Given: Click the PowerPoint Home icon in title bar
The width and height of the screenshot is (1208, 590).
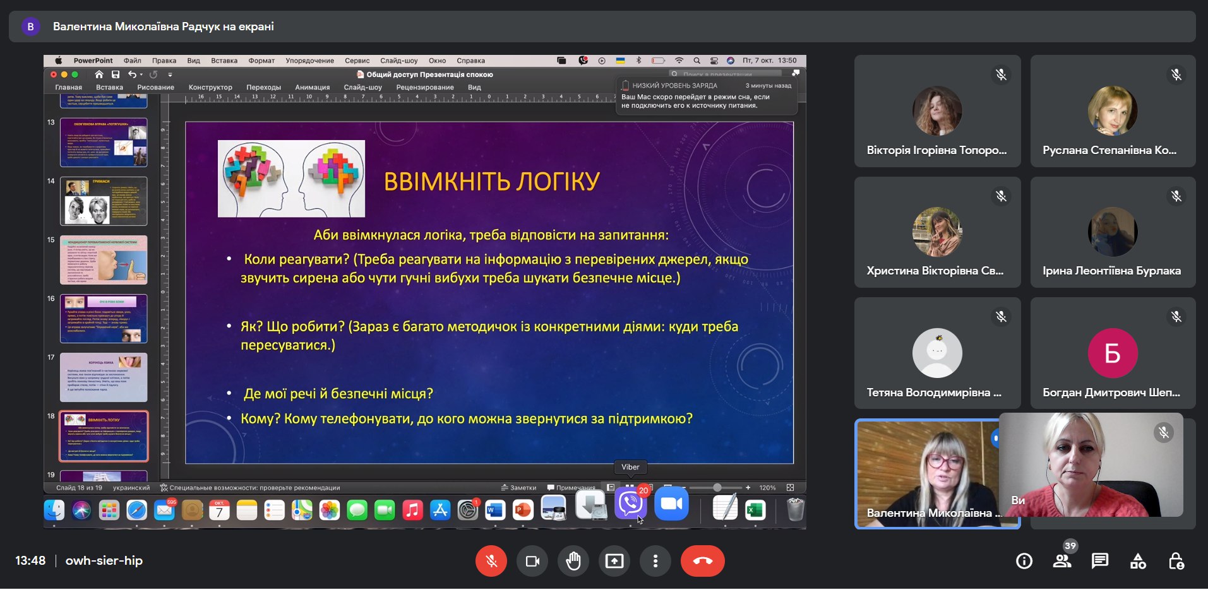Looking at the screenshot, I should tap(99, 74).
